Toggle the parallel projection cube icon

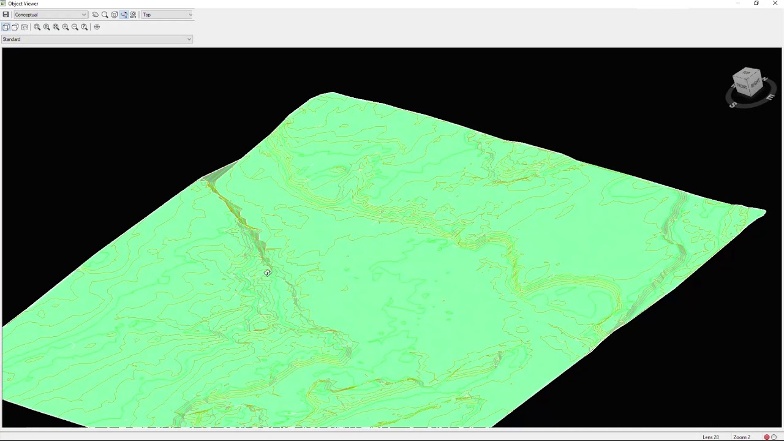pos(6,27)
